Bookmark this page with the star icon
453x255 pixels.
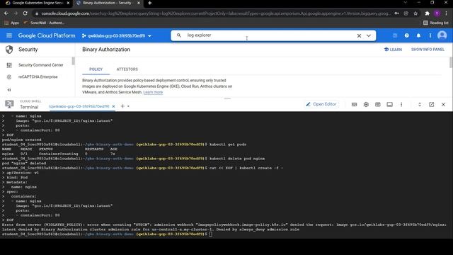tap(415, 13)
